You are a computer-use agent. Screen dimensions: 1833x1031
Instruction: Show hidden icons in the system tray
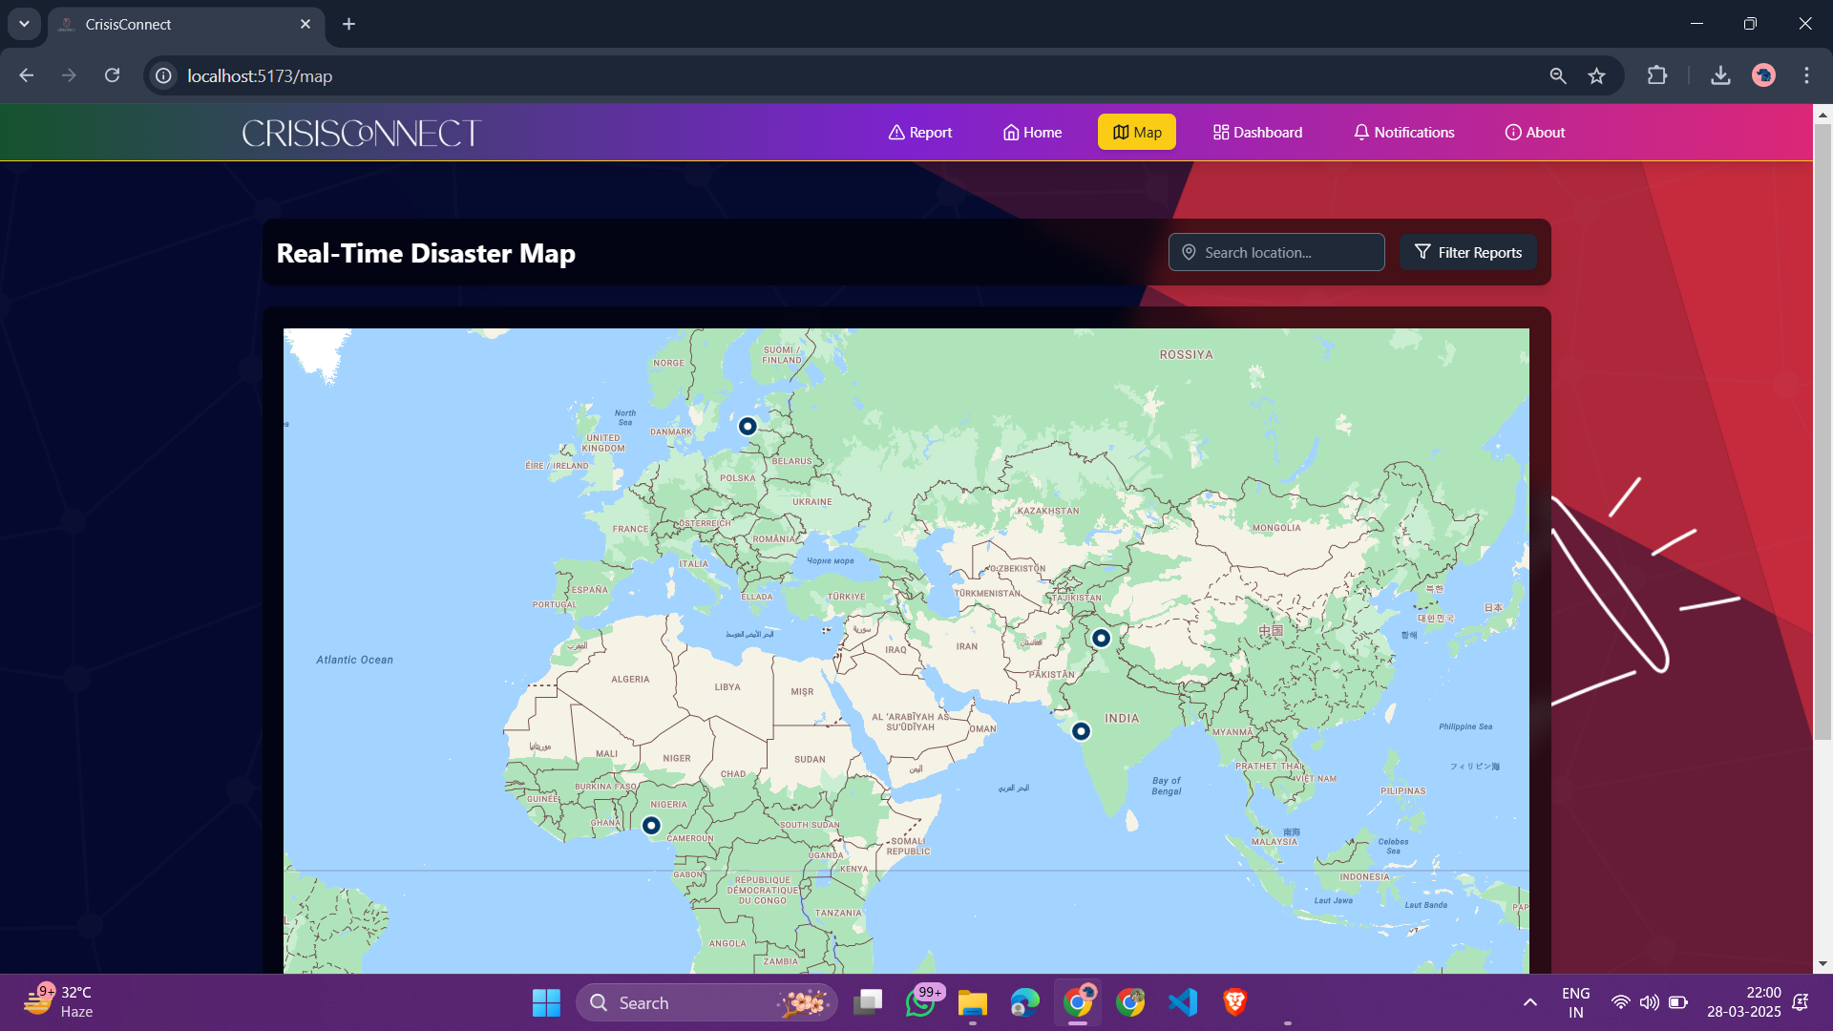tap(1529, 1002)
